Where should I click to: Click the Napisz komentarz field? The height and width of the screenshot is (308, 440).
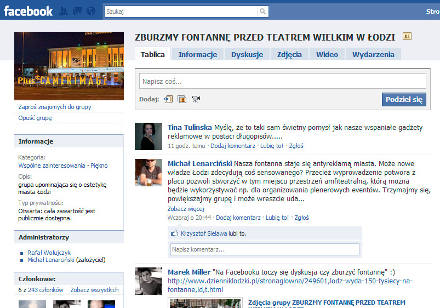(x=265, y=249)
